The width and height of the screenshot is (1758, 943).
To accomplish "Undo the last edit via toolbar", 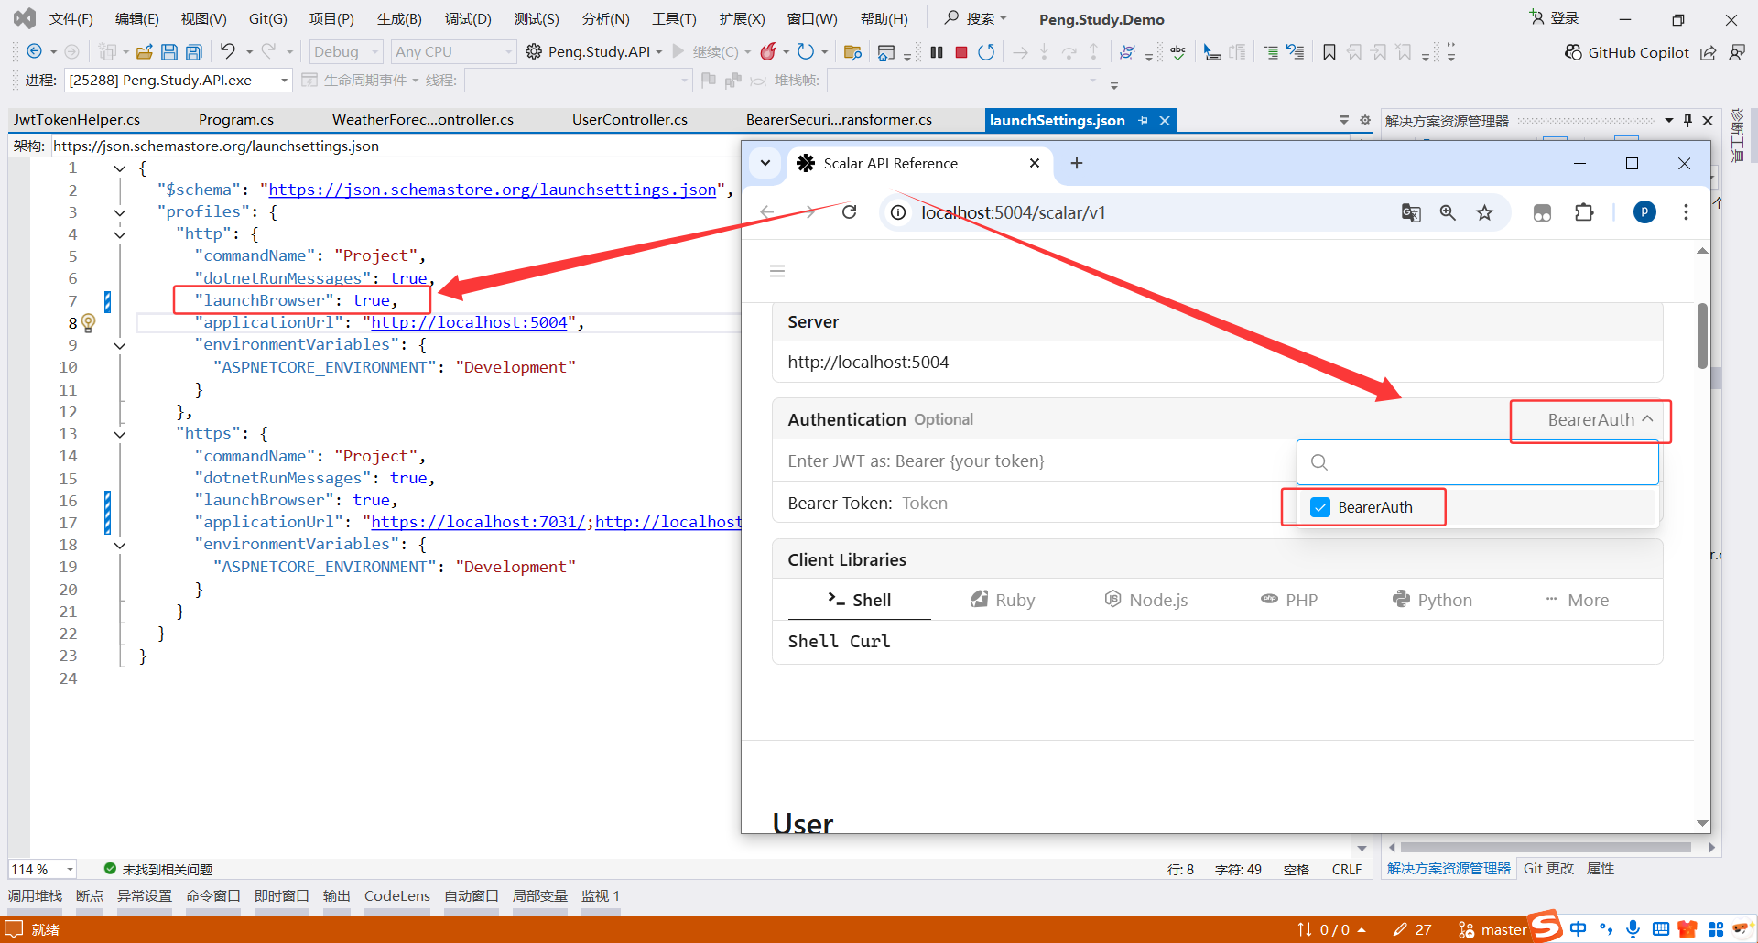I will 228,51.
